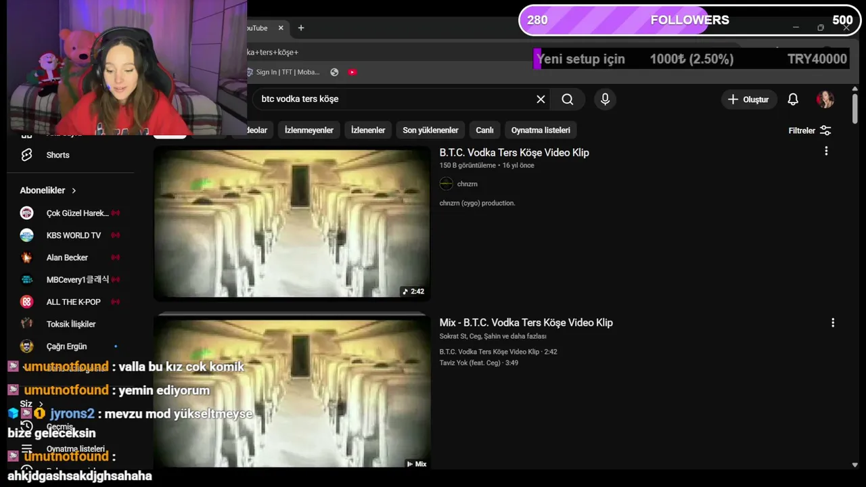Open Çok Güzel Hareketler channel avatar

pos(26,213)
